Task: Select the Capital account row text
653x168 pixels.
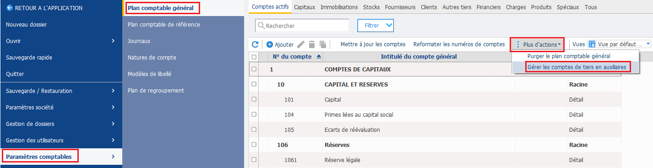Action: tap(332, 99)
